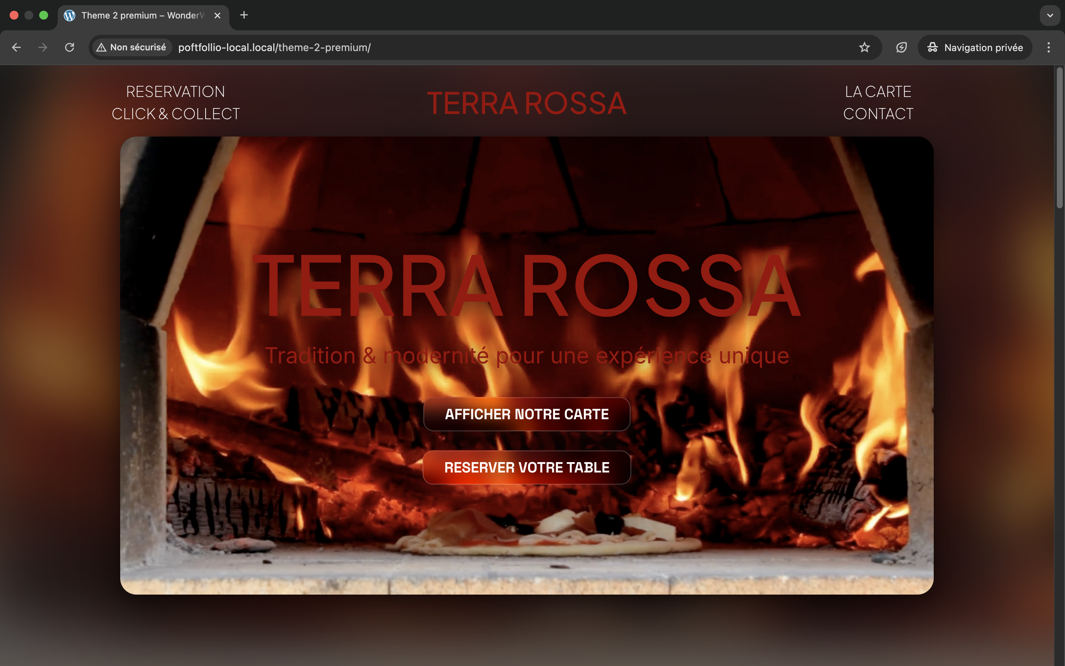
Task: Open the Chrome three-dot menu
Action: [1048, 48]
